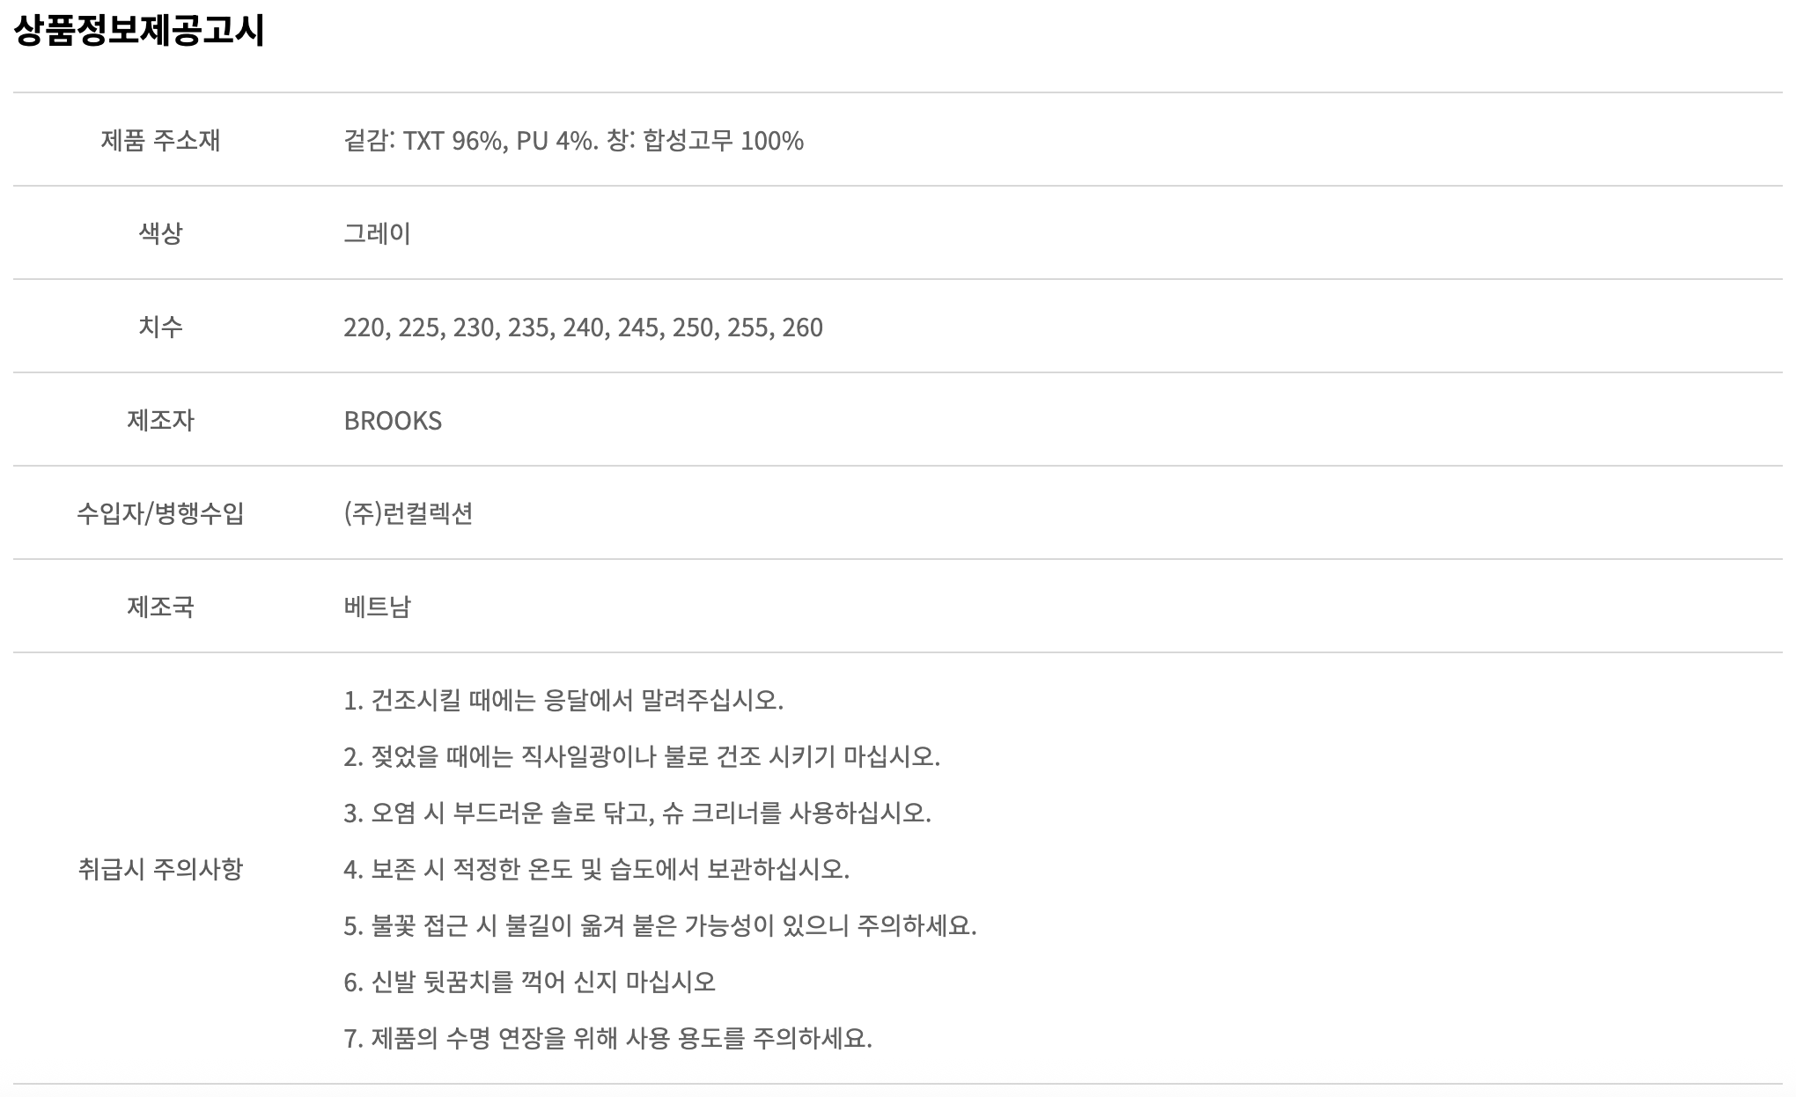This screenshot has width=1796, height=1097.
Task: Click precaution 1 about drying in shade
Action: click(x=563, y=701)
